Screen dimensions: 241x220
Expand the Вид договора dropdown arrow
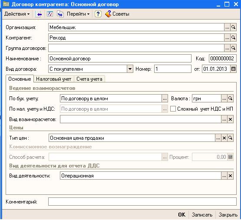130,69
